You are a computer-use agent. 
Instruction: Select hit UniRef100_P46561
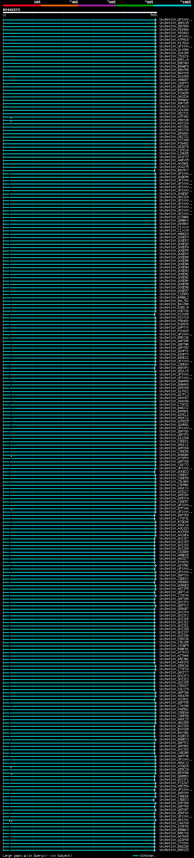tap(174, 709)
